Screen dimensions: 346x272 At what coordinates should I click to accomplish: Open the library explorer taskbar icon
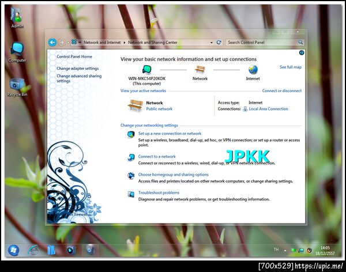(51, 250)
